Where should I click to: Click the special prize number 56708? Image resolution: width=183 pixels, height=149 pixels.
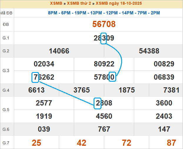coord(104,24)
